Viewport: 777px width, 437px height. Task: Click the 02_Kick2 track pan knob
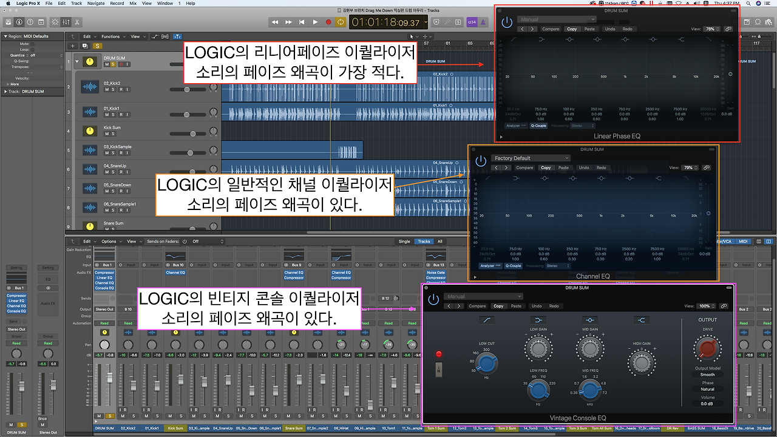click(x=213, y=87)
